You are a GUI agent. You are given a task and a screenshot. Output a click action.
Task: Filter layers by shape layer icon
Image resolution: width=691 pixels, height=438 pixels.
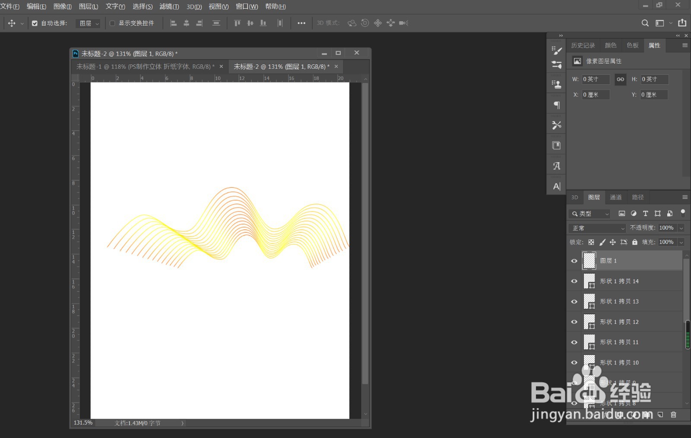point(657,214)
